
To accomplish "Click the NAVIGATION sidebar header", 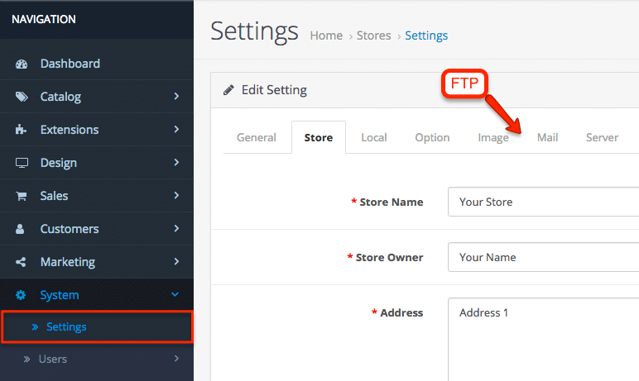I will [x=44, y=19].
